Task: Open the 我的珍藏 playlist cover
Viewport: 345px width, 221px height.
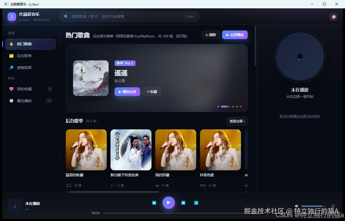Action: (x=176, y=150)
